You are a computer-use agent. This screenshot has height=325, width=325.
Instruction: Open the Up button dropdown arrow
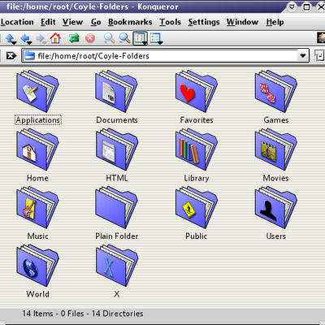coord(14,43)
